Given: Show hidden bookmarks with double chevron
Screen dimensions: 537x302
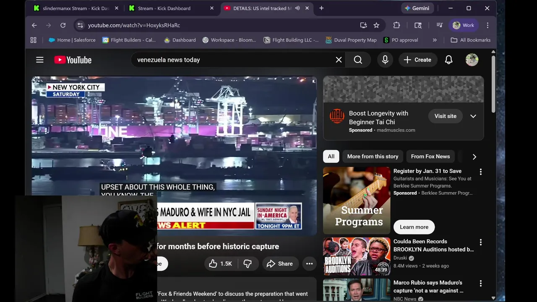Looking at the screenshot, I should (435, 40).
